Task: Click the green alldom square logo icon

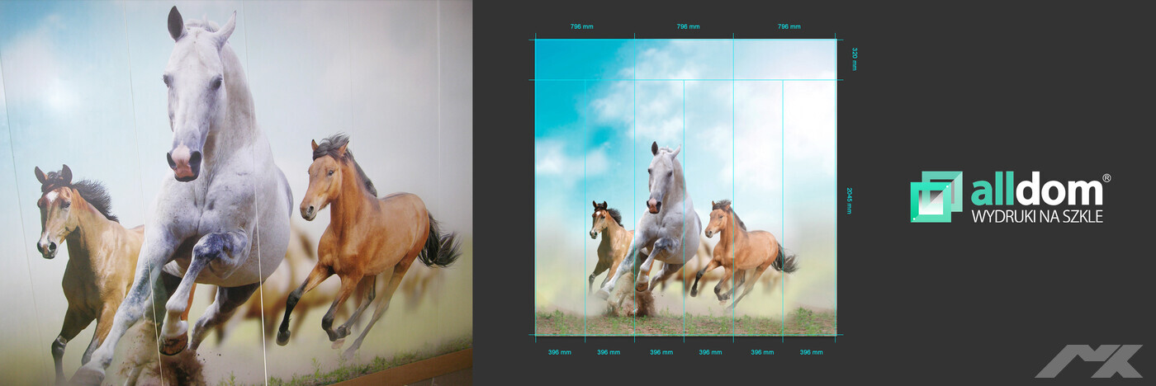Action: (x=936, y=197)
